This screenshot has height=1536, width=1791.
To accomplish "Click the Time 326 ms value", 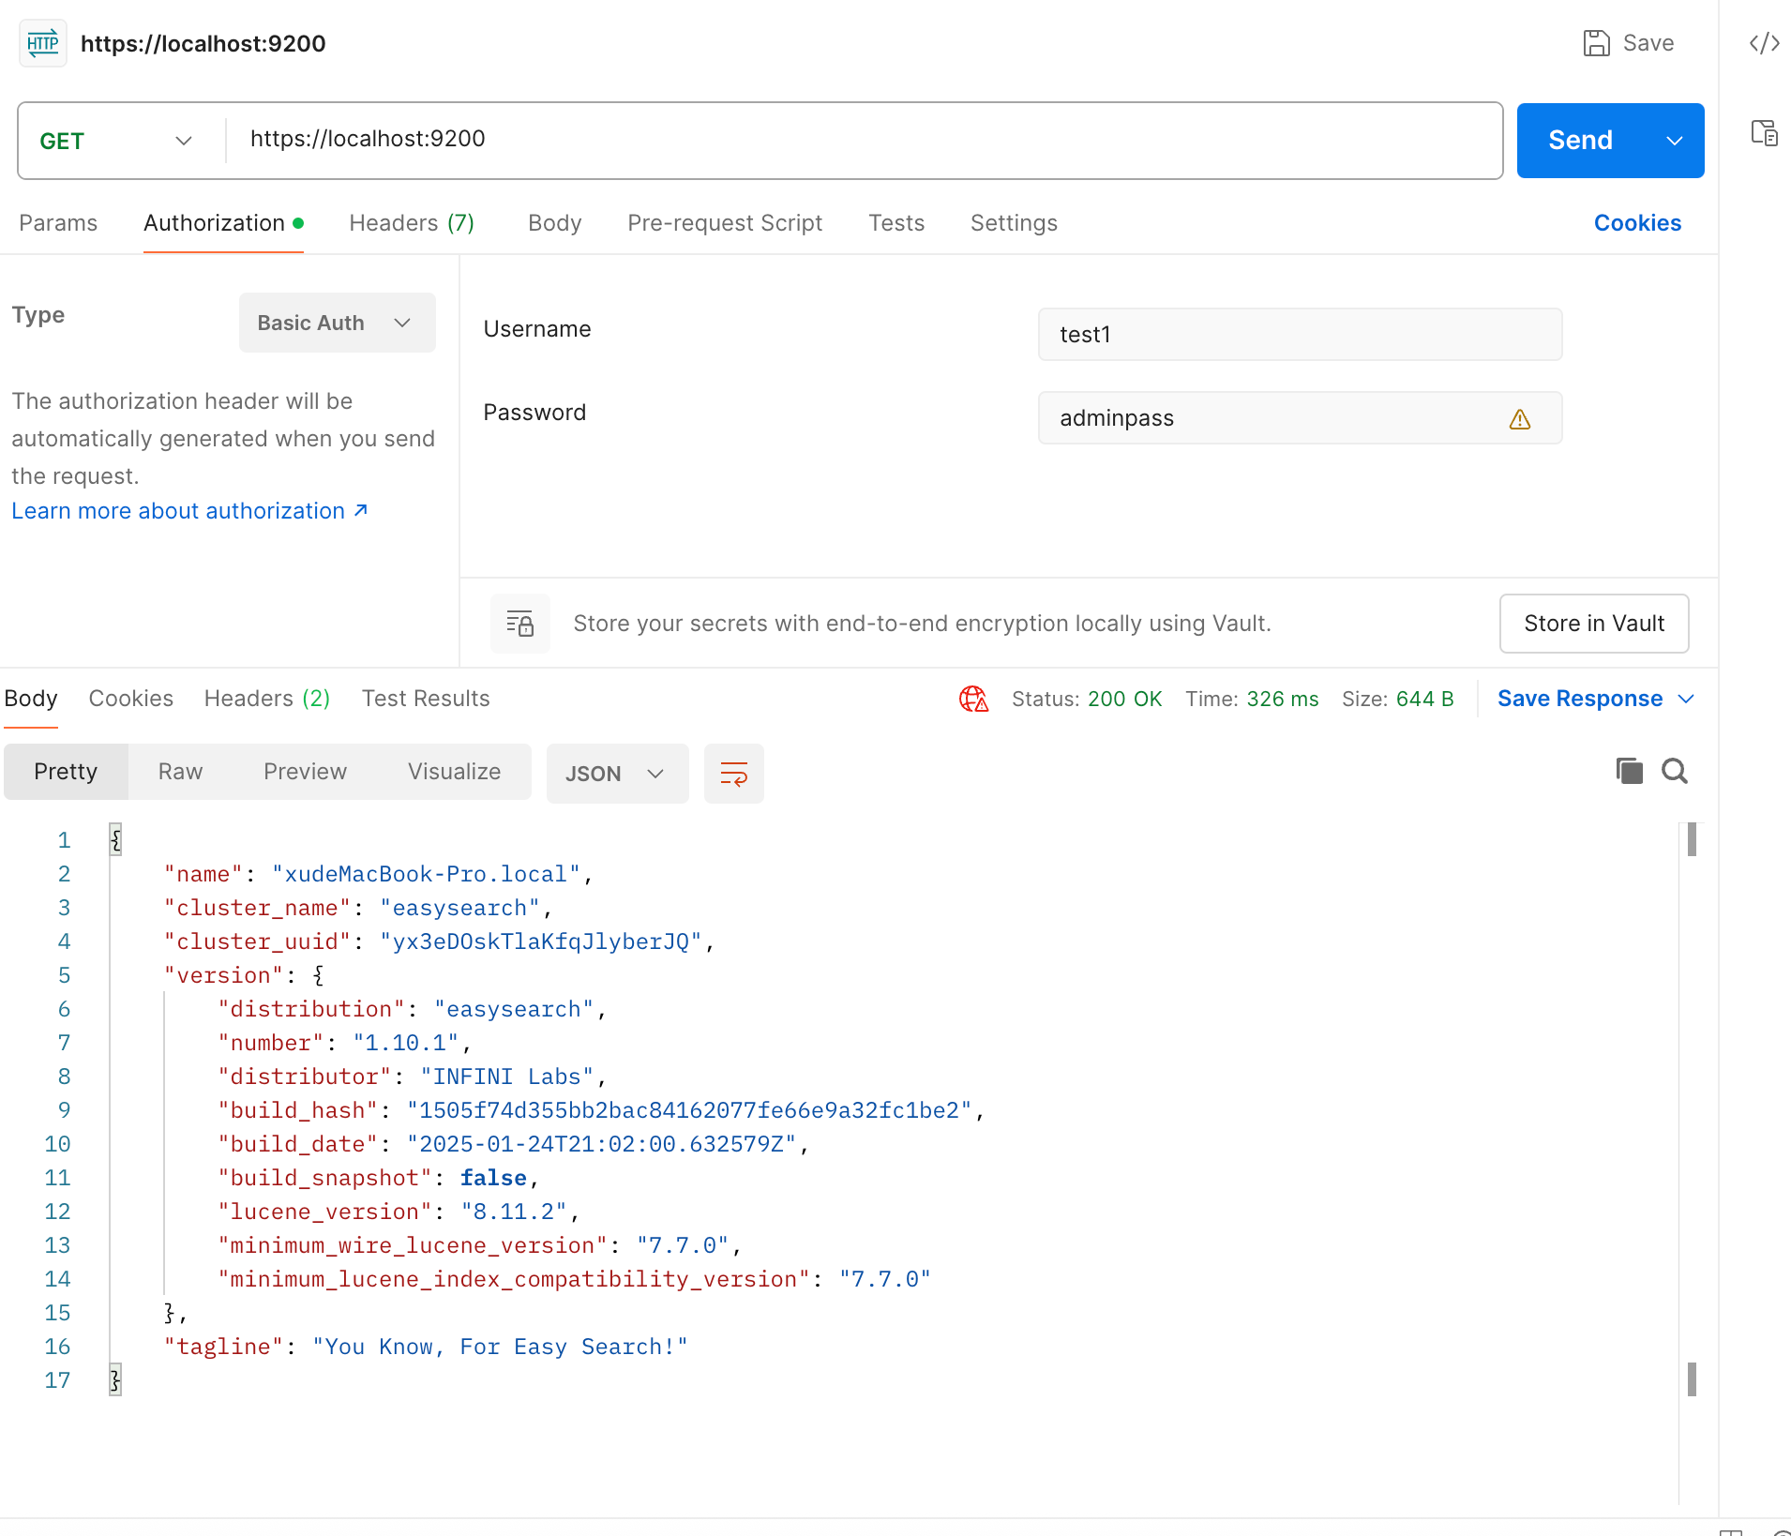I will point(1283,699).
